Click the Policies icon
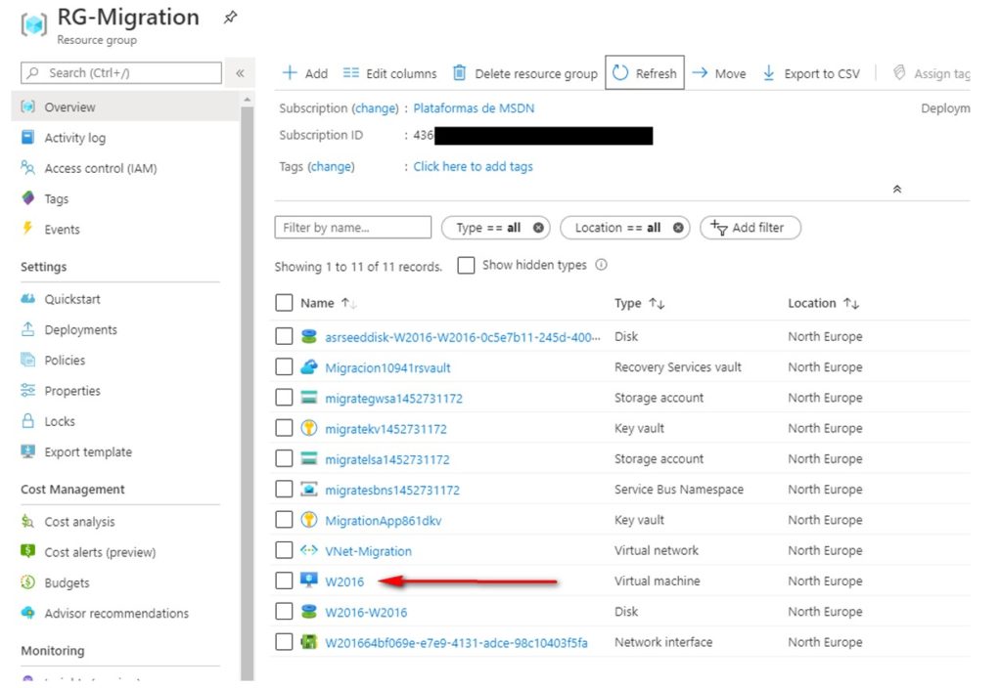Image resolution: width=1002 pixels, height=688 pixels. 28,360
